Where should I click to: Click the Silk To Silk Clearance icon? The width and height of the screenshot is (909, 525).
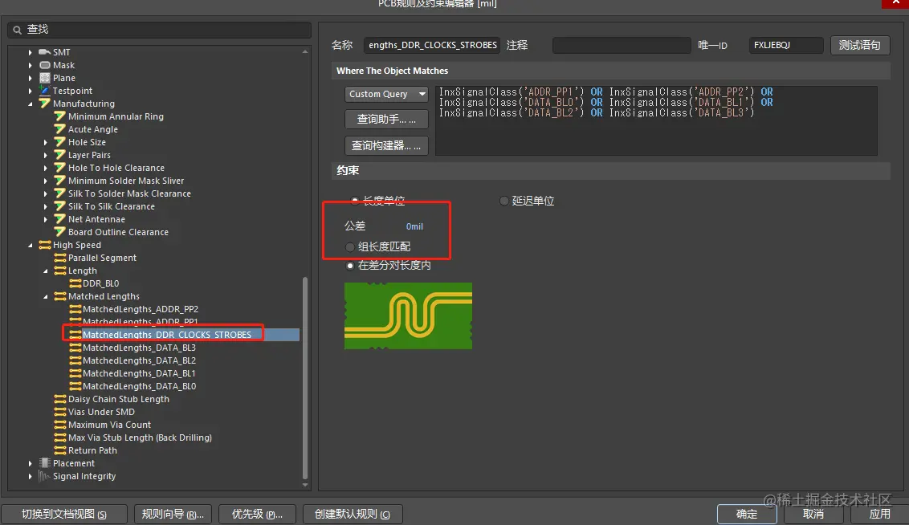[x=59, y=206]
